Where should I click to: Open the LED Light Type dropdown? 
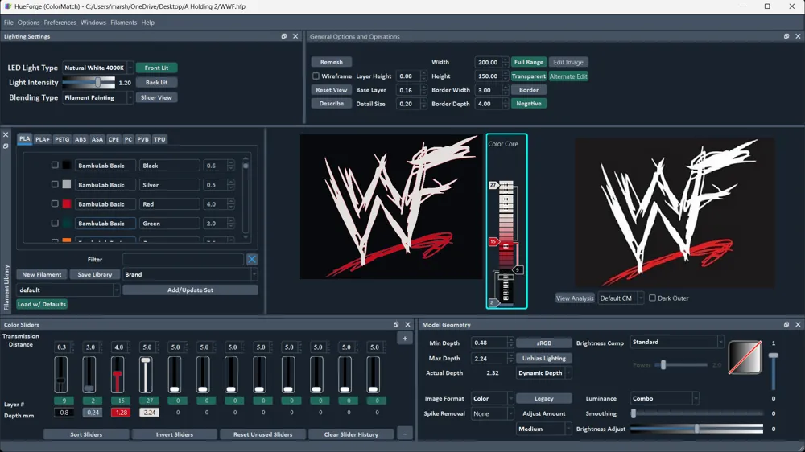(97, 68)
